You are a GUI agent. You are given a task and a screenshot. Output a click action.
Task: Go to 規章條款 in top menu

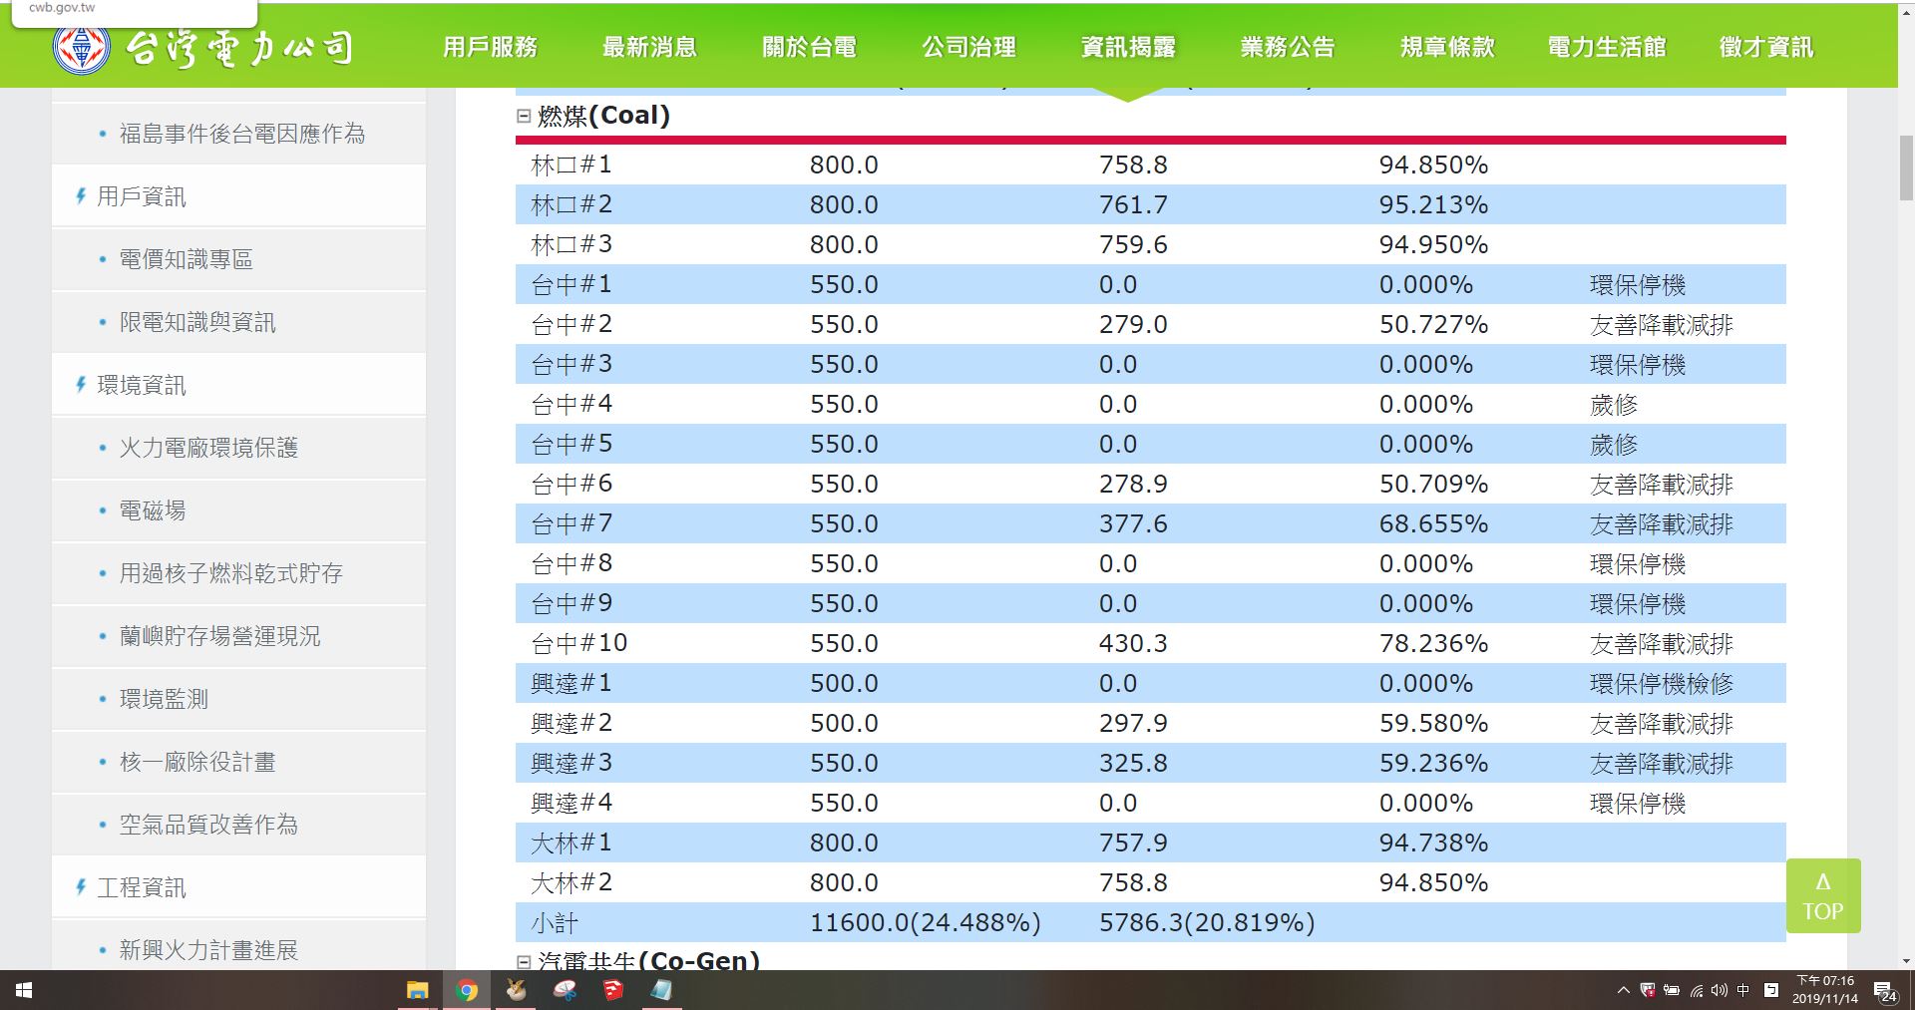point(1448,47)
